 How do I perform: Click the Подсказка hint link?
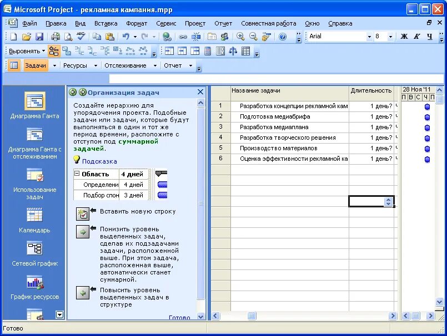(99, 161)
